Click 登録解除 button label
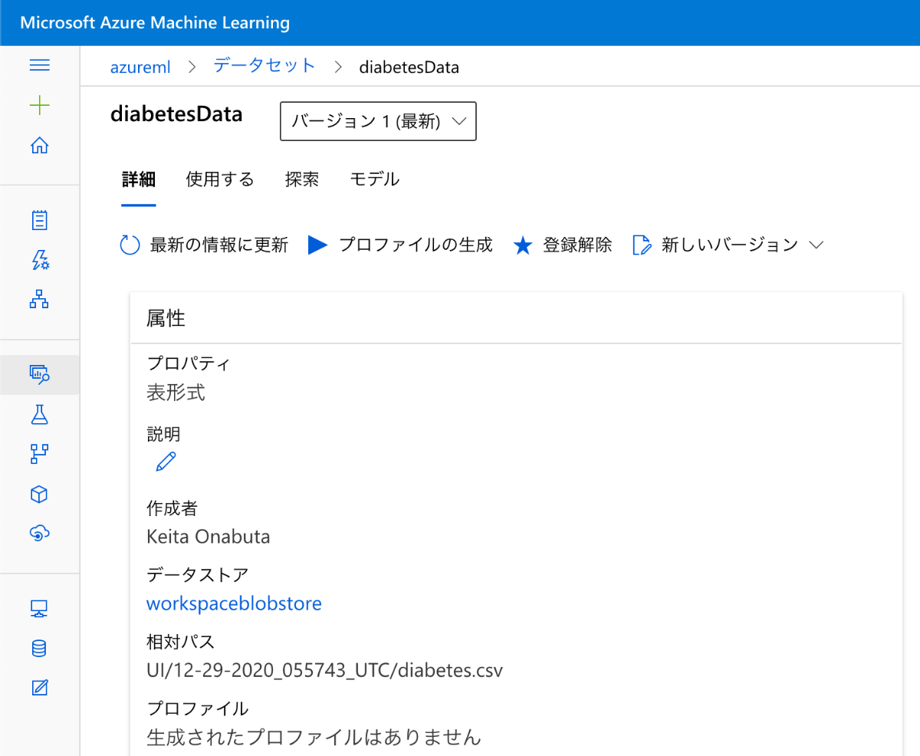Image resolution: width=920 pixels, height=756 pixels. [x=577, y=245]
